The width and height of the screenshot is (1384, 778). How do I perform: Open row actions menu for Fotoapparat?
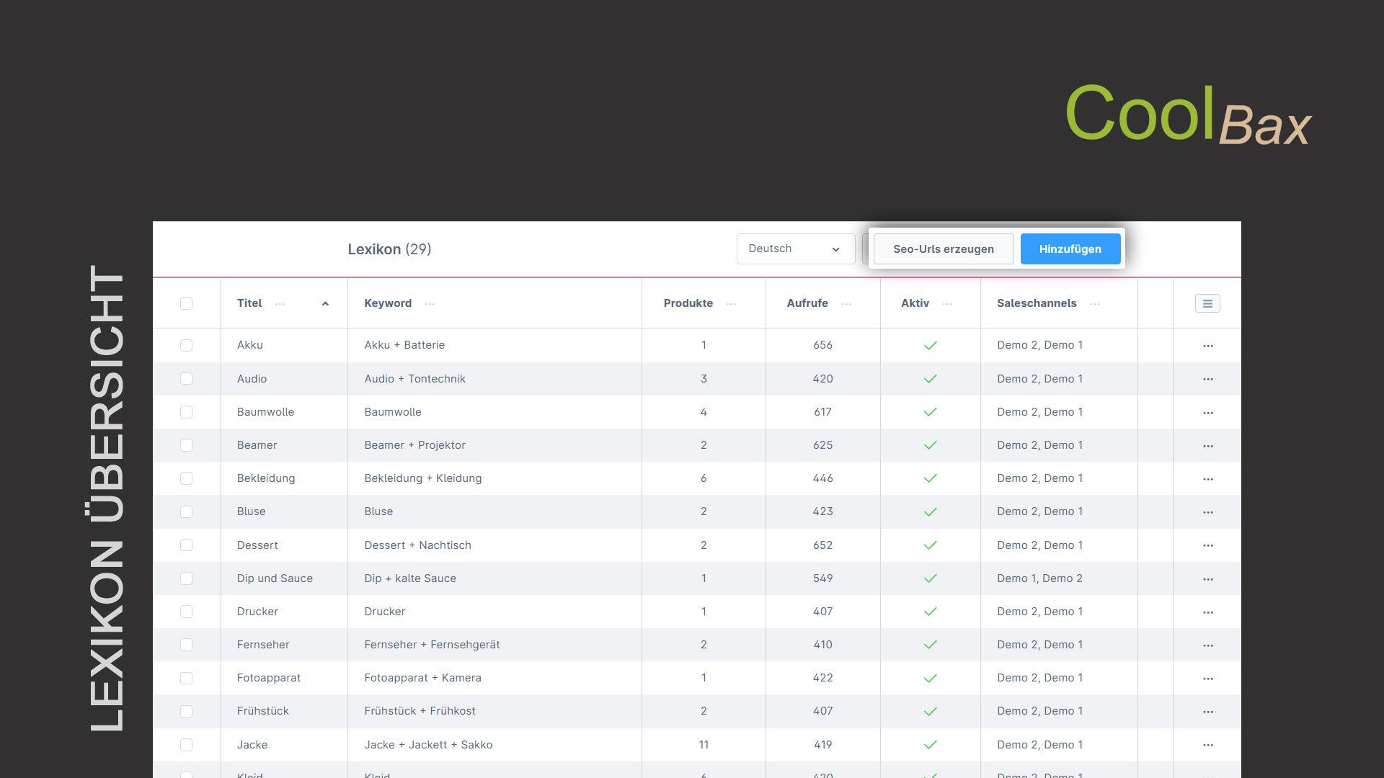[1207, 679]
